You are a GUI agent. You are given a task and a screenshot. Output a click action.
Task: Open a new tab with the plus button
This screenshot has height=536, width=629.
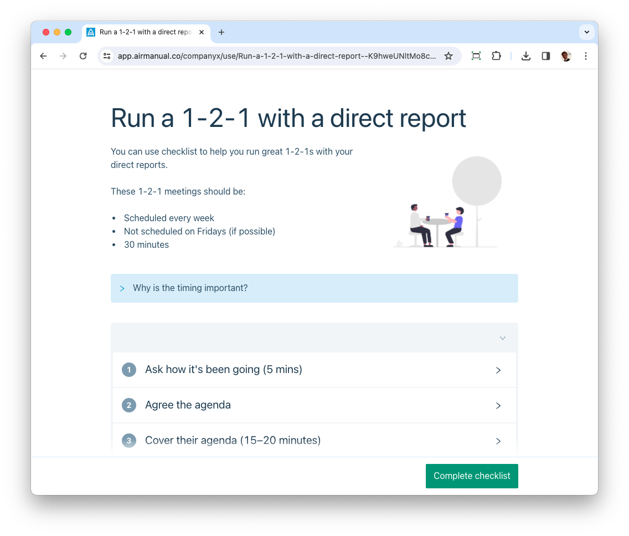pyautogui.click(x=221, y=32)
